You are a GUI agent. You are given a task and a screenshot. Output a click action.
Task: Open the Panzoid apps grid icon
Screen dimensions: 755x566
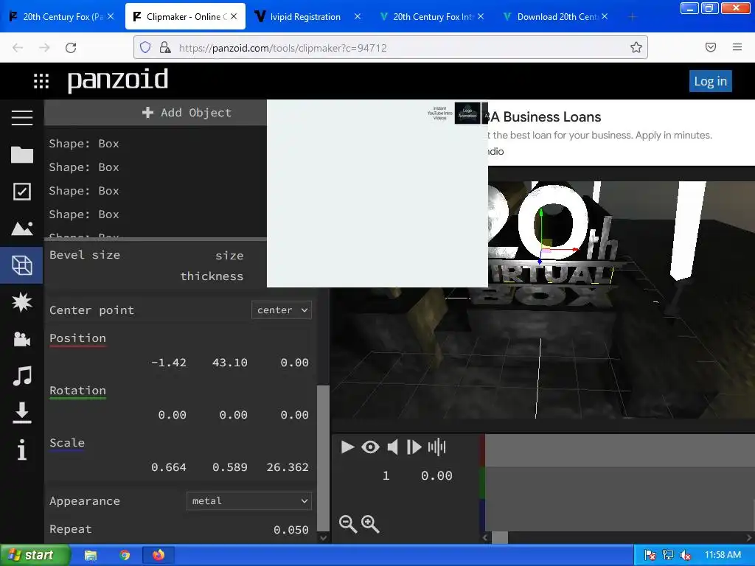pyautogui.click(x=41, y=81)
